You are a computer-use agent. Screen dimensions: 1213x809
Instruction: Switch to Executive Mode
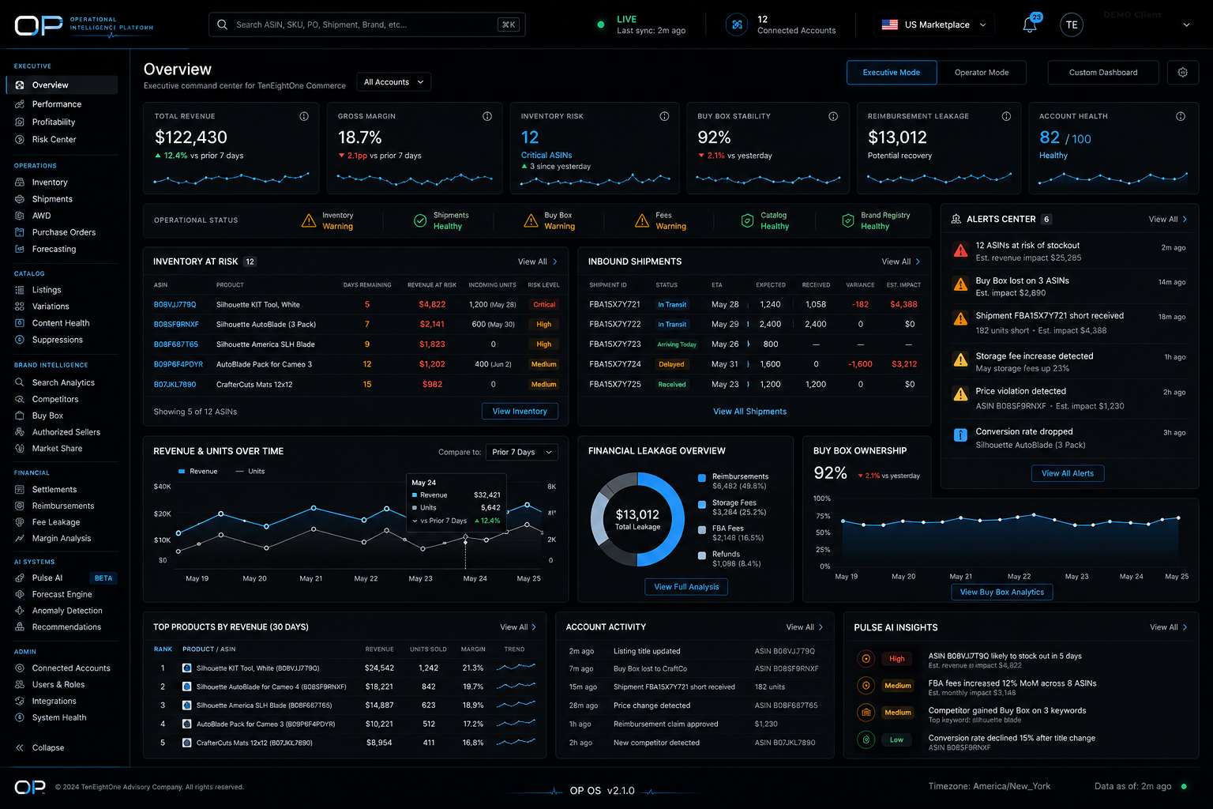point(892,72)
